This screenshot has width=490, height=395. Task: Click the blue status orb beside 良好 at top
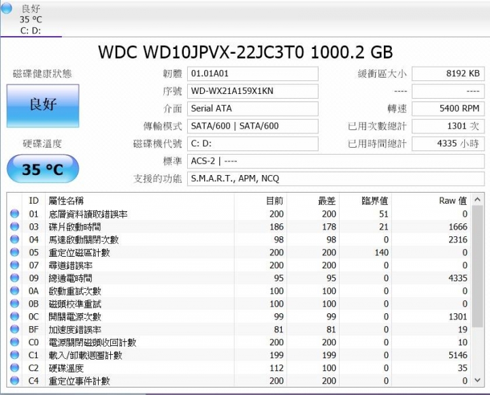click(x=7, y=8)
